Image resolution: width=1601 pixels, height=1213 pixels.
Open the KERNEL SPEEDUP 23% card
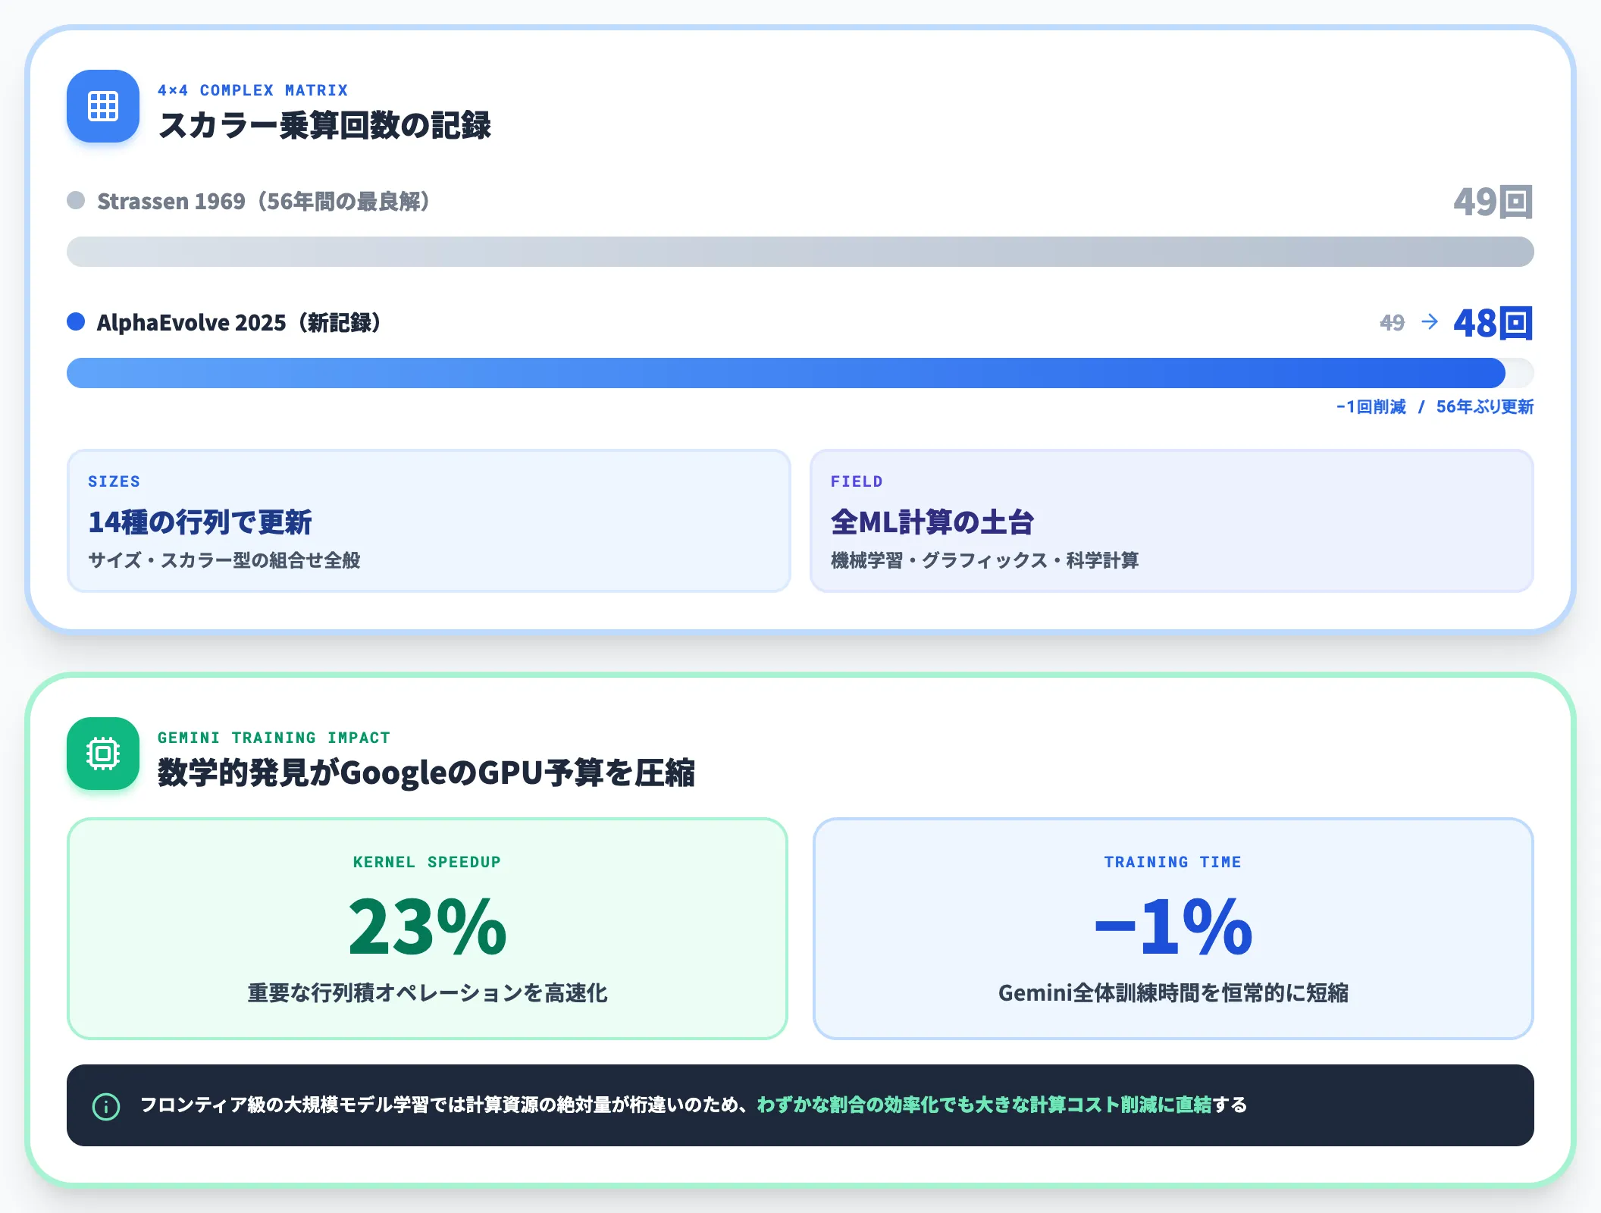point(428,928)
